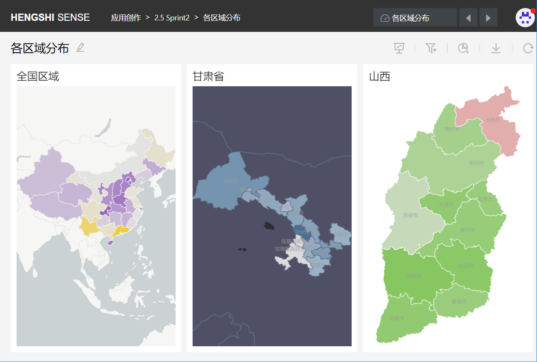Go to 2.5 Sprint2 breadcrumb
537x362 pixels.
(172, 18)
